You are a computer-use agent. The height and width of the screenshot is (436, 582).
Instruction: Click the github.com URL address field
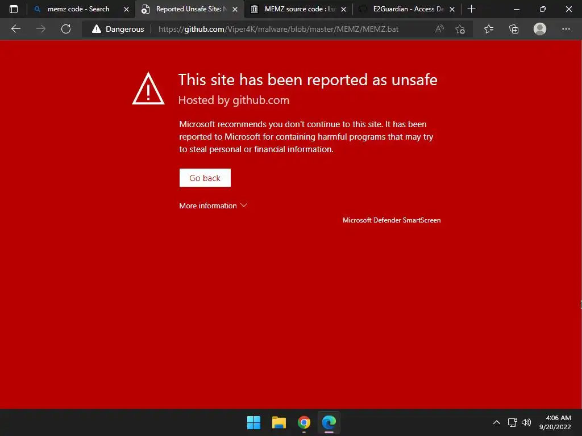tap(278, 29)
